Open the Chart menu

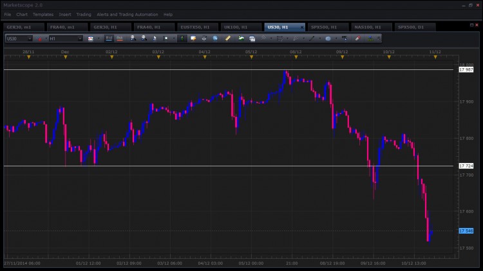pos(22,14)
